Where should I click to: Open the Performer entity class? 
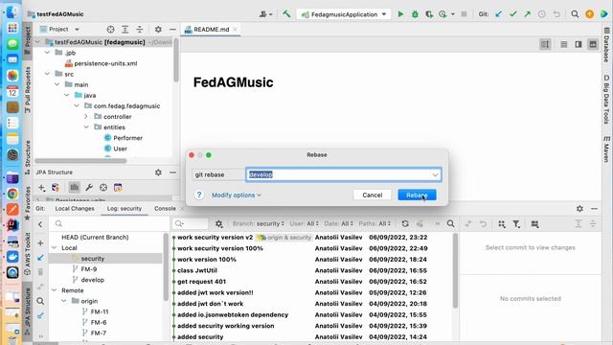pyautogui.click(x=127, y=138)
